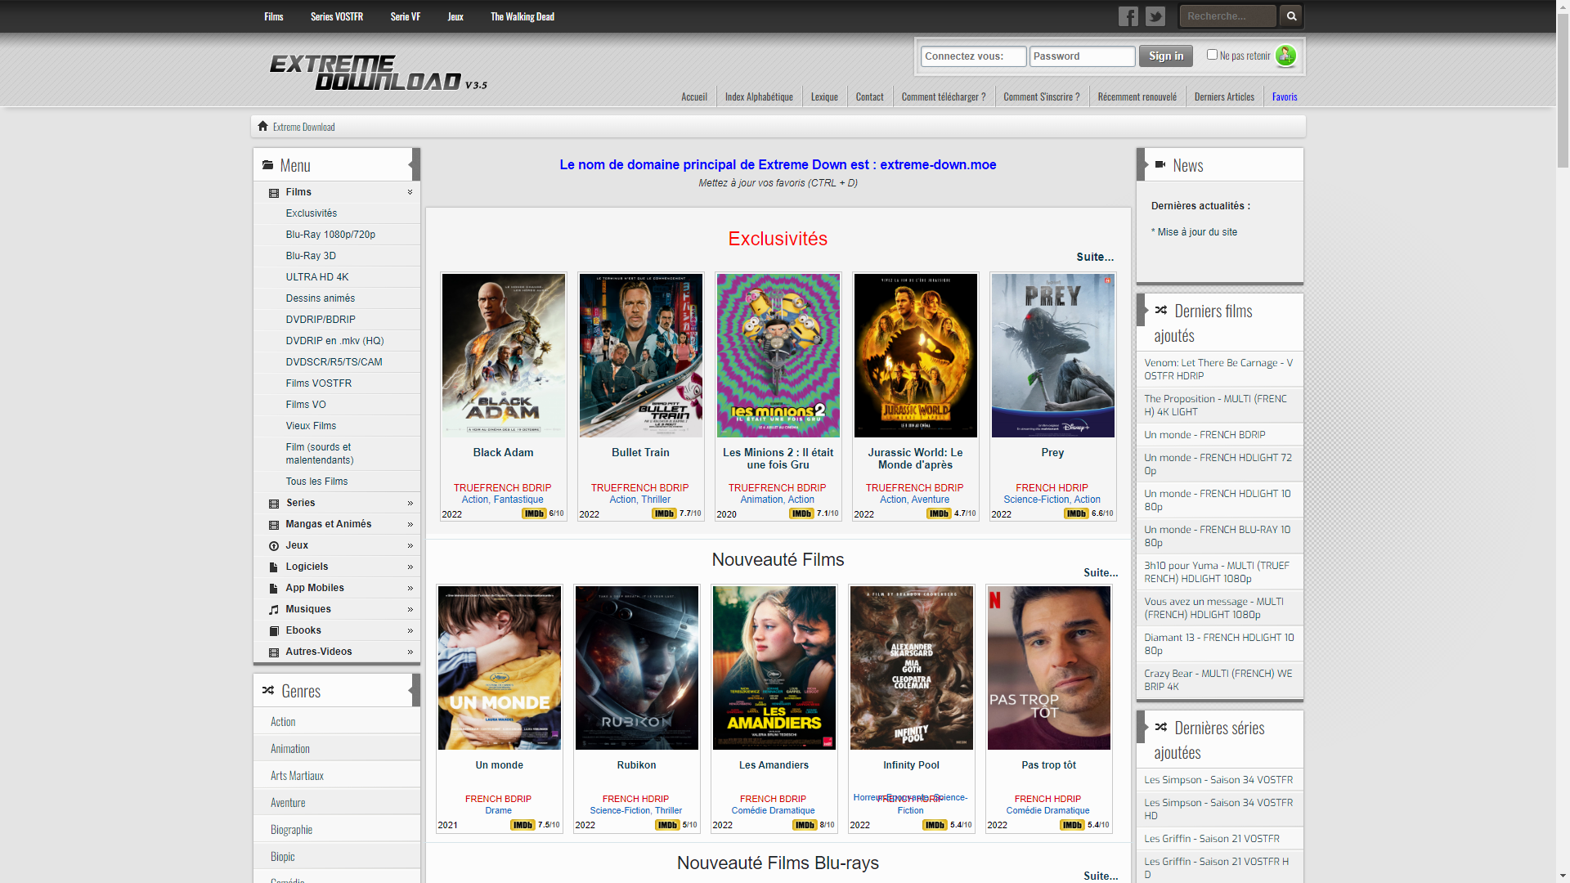Focus the Connectez vous username field

pyautogui.click(x=973, y=56)
